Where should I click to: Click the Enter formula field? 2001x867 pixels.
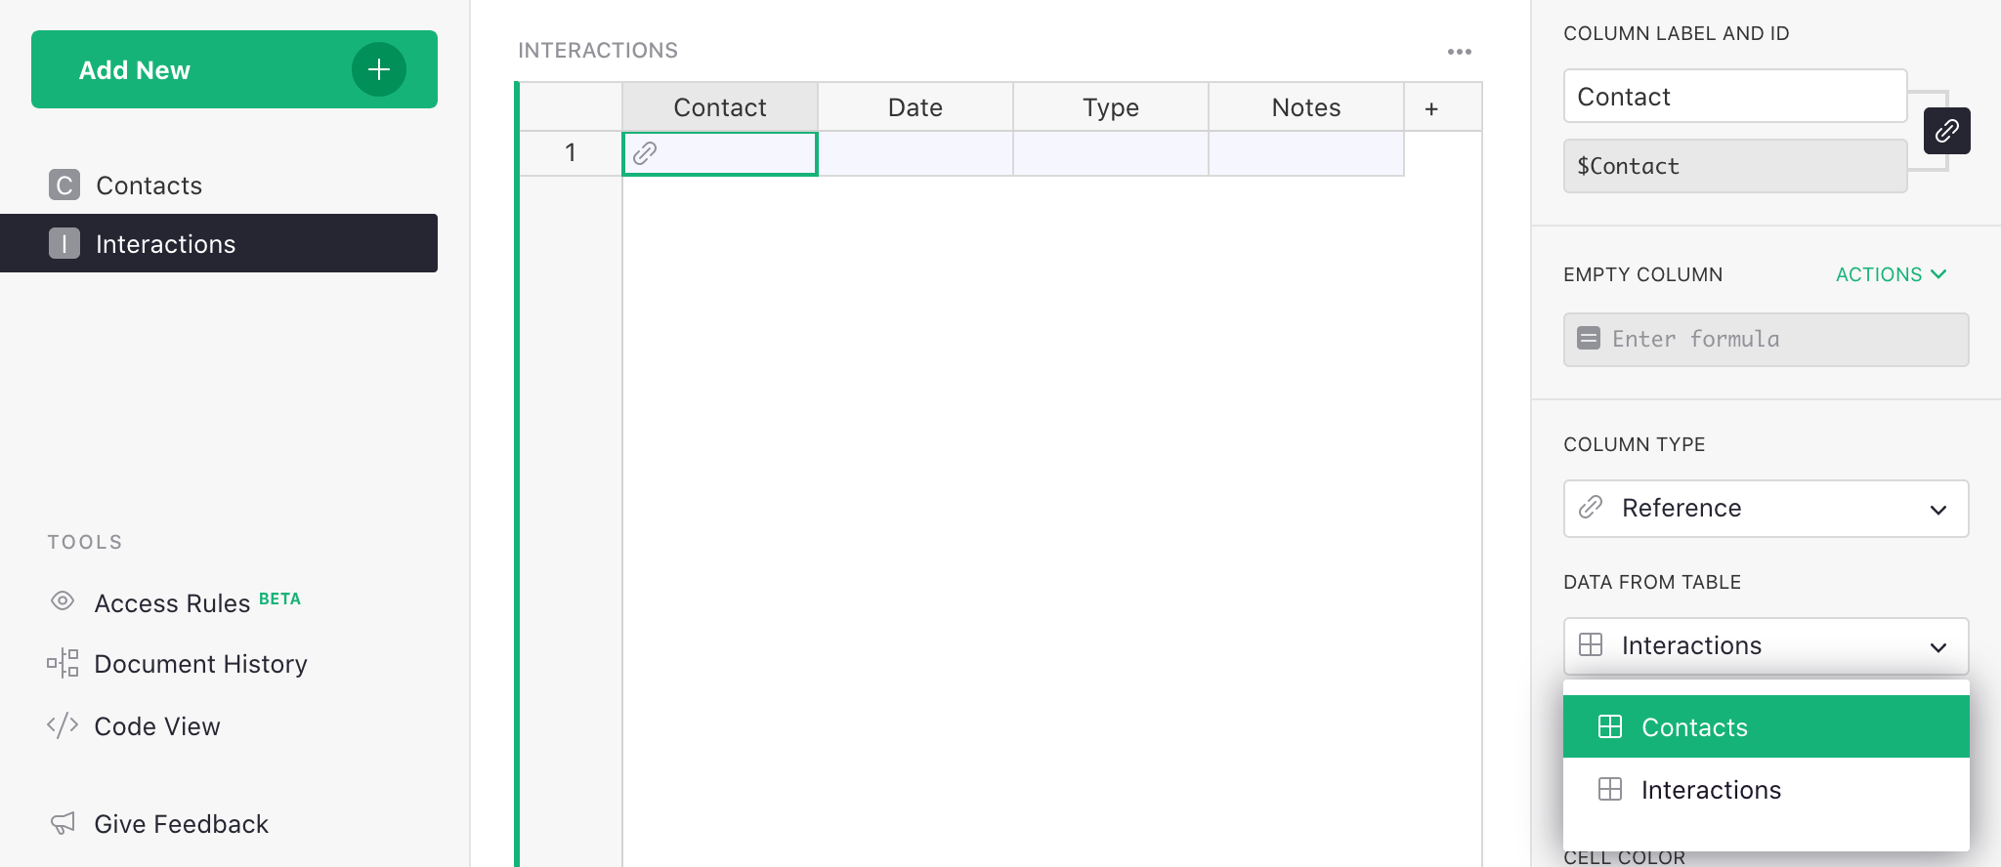tap(1778, 339)
